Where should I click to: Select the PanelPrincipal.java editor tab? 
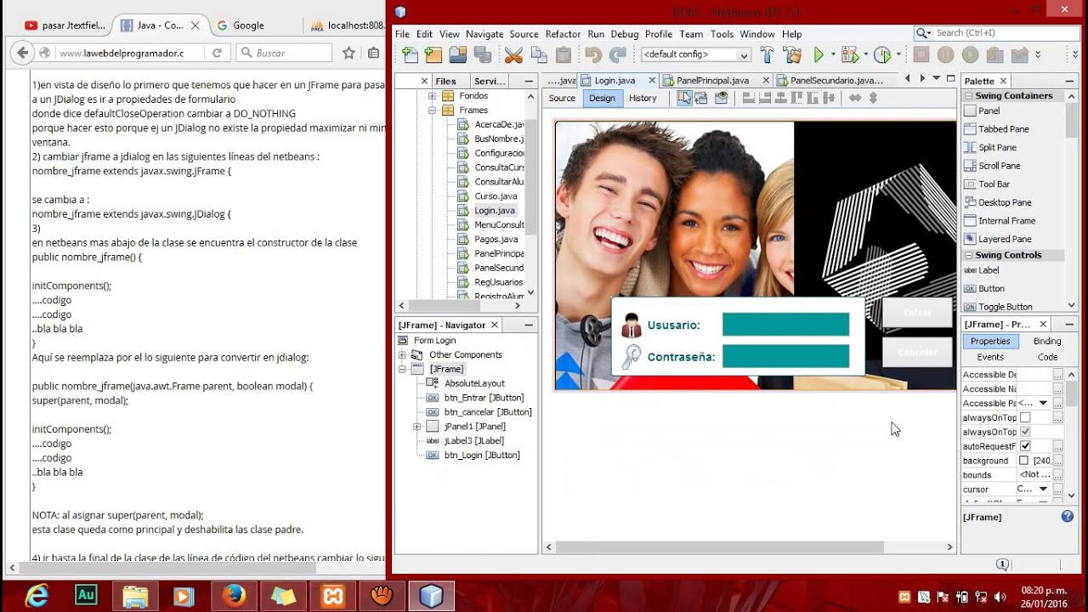coord(712,81)
